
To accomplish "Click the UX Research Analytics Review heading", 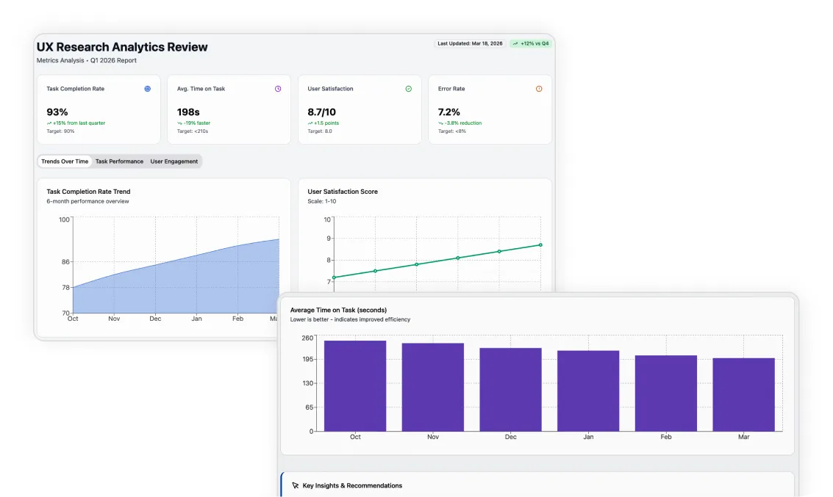I will tap(122, 47).
